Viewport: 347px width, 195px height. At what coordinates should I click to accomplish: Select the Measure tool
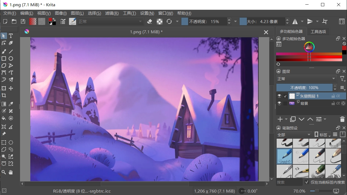coord(11,127)
